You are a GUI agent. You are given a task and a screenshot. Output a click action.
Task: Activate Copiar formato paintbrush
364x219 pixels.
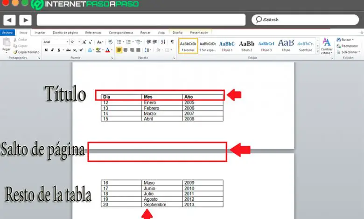pos(26,52)
